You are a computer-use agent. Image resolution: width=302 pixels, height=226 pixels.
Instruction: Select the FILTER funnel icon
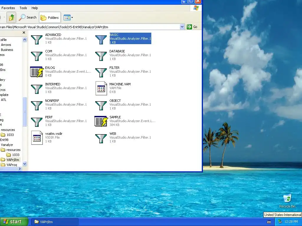pos(101,73)
